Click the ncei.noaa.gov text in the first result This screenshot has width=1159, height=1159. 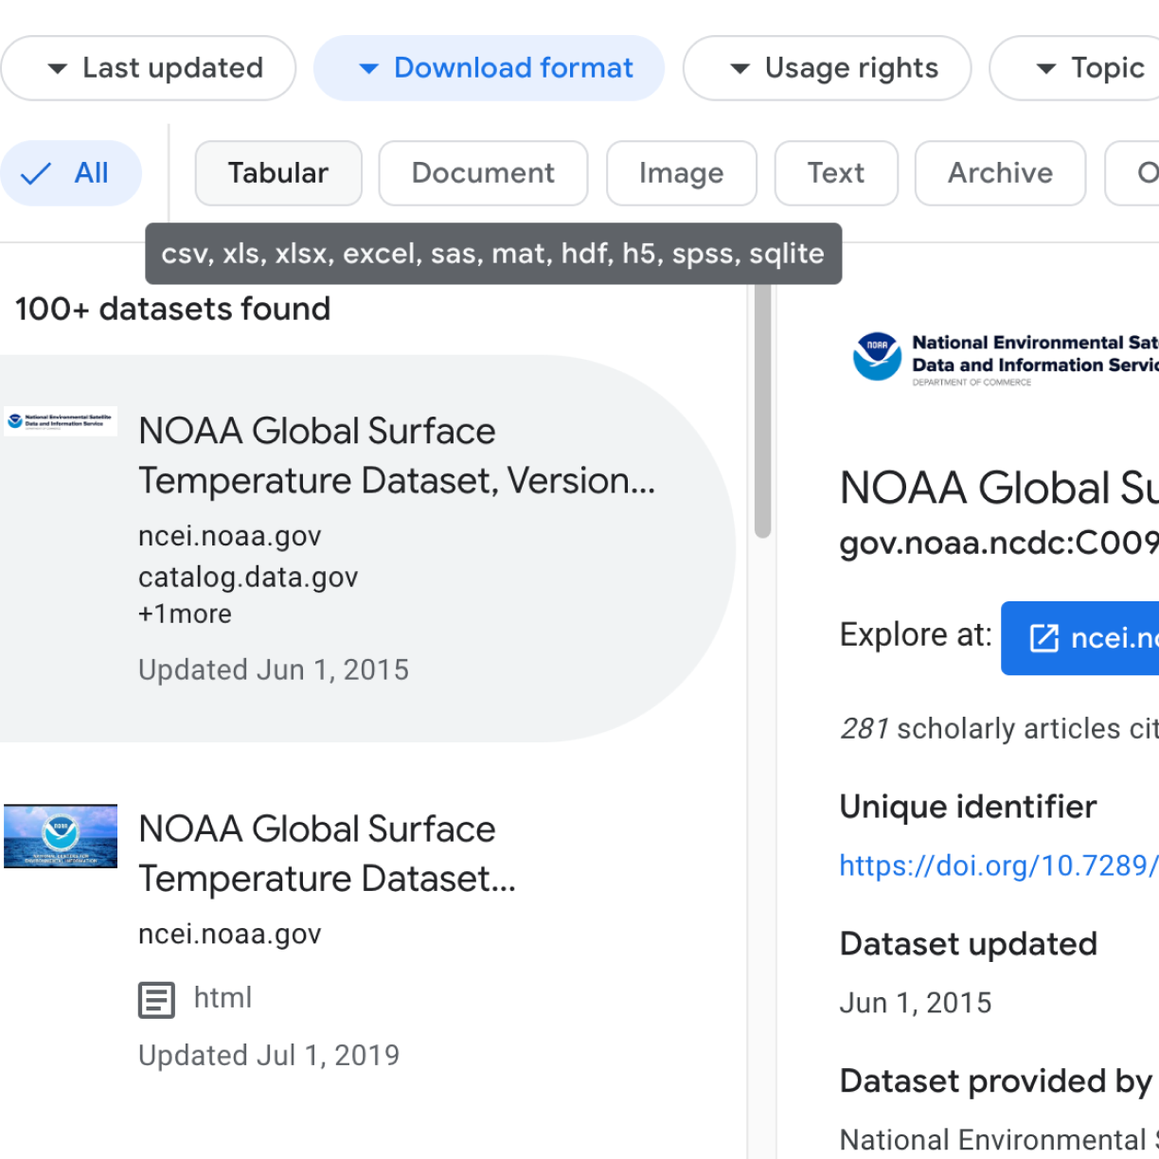pyautogui.click(x=230, y=536)
